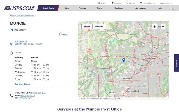Click the globe icon beside English

[x=99, y=3]
